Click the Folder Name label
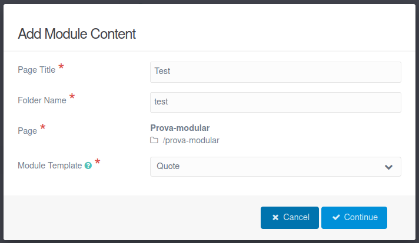 (x=42, y=100)
